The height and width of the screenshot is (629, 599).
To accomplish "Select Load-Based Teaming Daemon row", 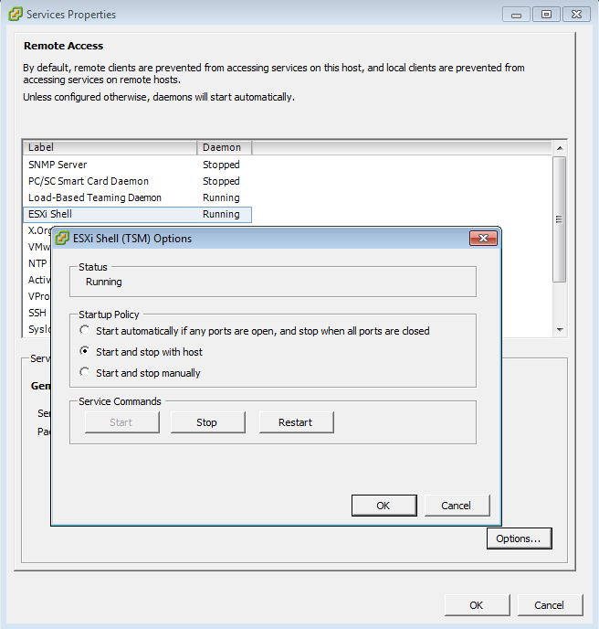I will coord(94,197).
